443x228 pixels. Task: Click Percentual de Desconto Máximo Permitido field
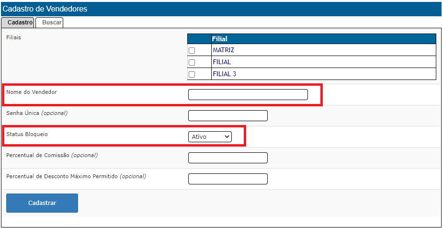[x=227, y=179]
